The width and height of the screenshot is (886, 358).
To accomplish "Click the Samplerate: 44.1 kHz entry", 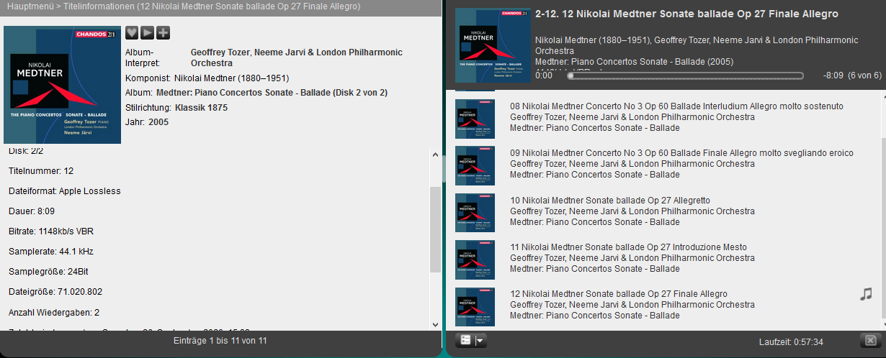I will click(51, 252).
